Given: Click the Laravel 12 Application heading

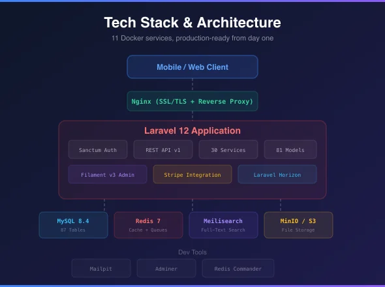Looking at the screenshot, I should click(192, 130).
